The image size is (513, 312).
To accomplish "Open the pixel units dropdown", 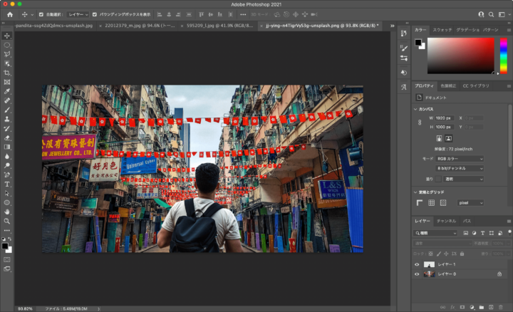I will click(x=470, y=203).
